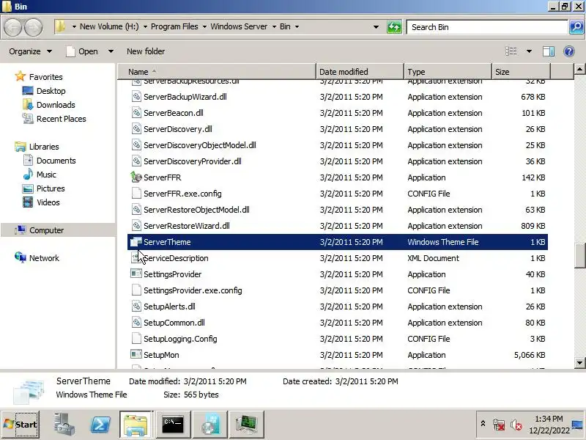Launch PowerShell from the taskbar
The width and height of the screenshot is (586, 440).
(100, 425)
